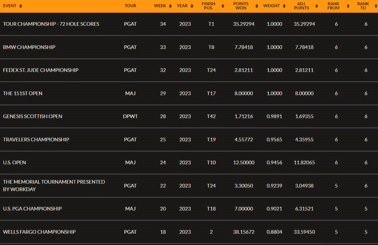Select points won value 12.50000
The image size is (378, 245).
[x=244, y=163]
